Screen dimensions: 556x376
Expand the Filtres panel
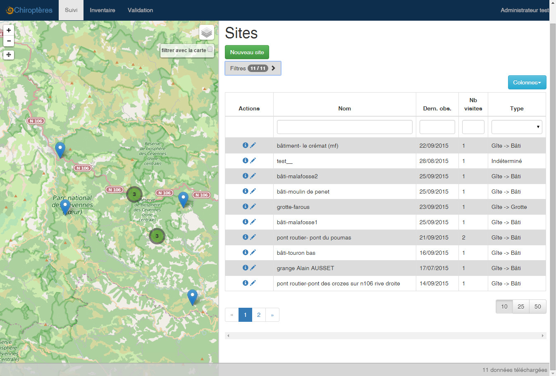253,68
